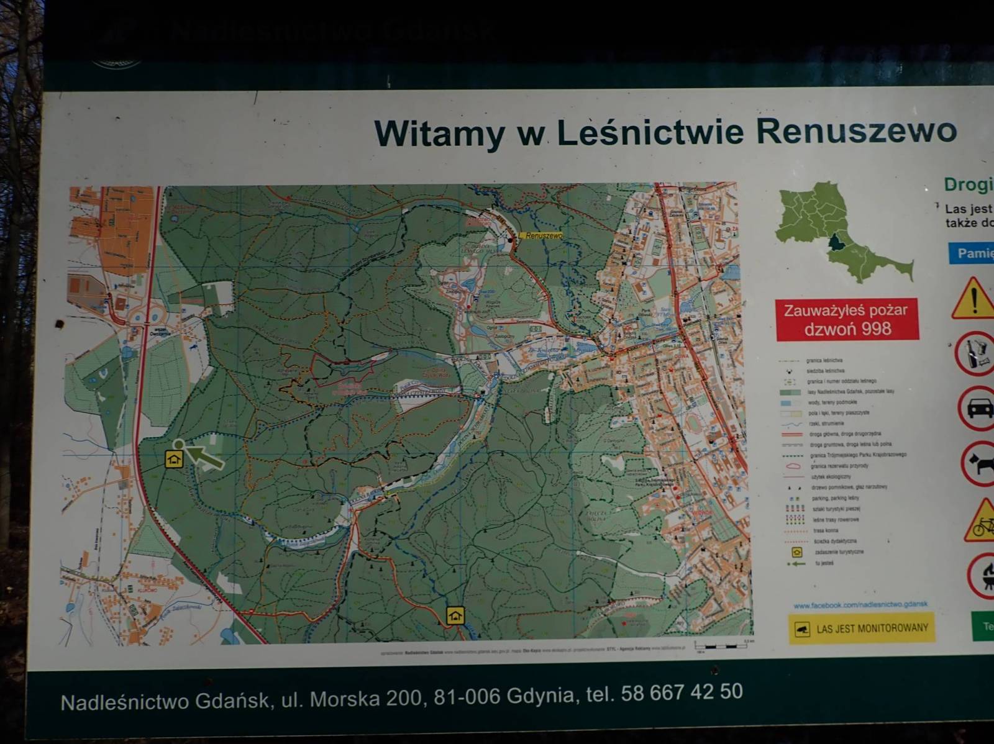Click the yellow 'LAS JEST MONITOROWANY' banner
Viewport: 994px width, 744px height.
861,628
